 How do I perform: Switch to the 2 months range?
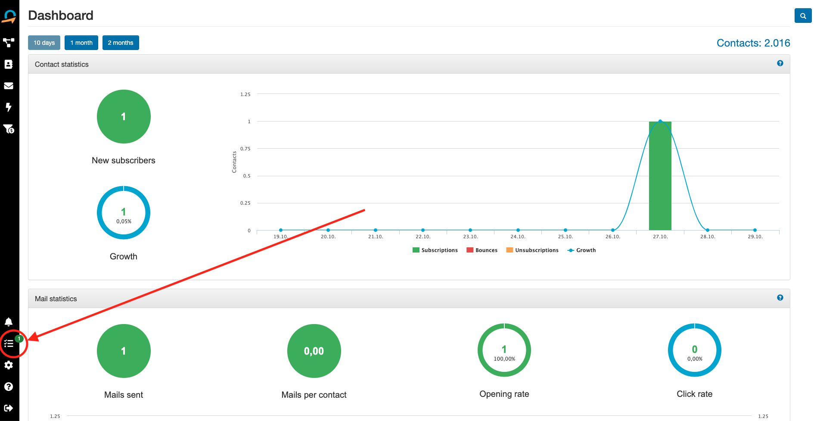click(121, 43)
